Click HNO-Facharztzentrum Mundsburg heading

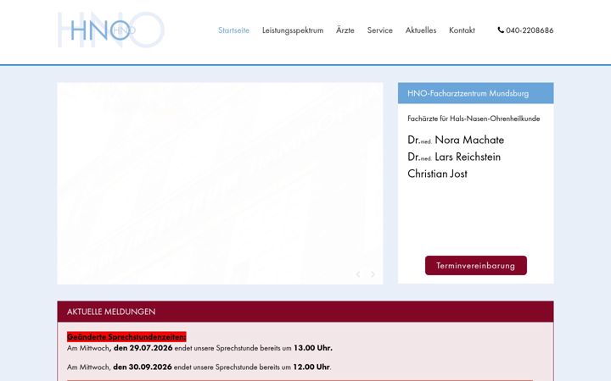coord(468,93)
